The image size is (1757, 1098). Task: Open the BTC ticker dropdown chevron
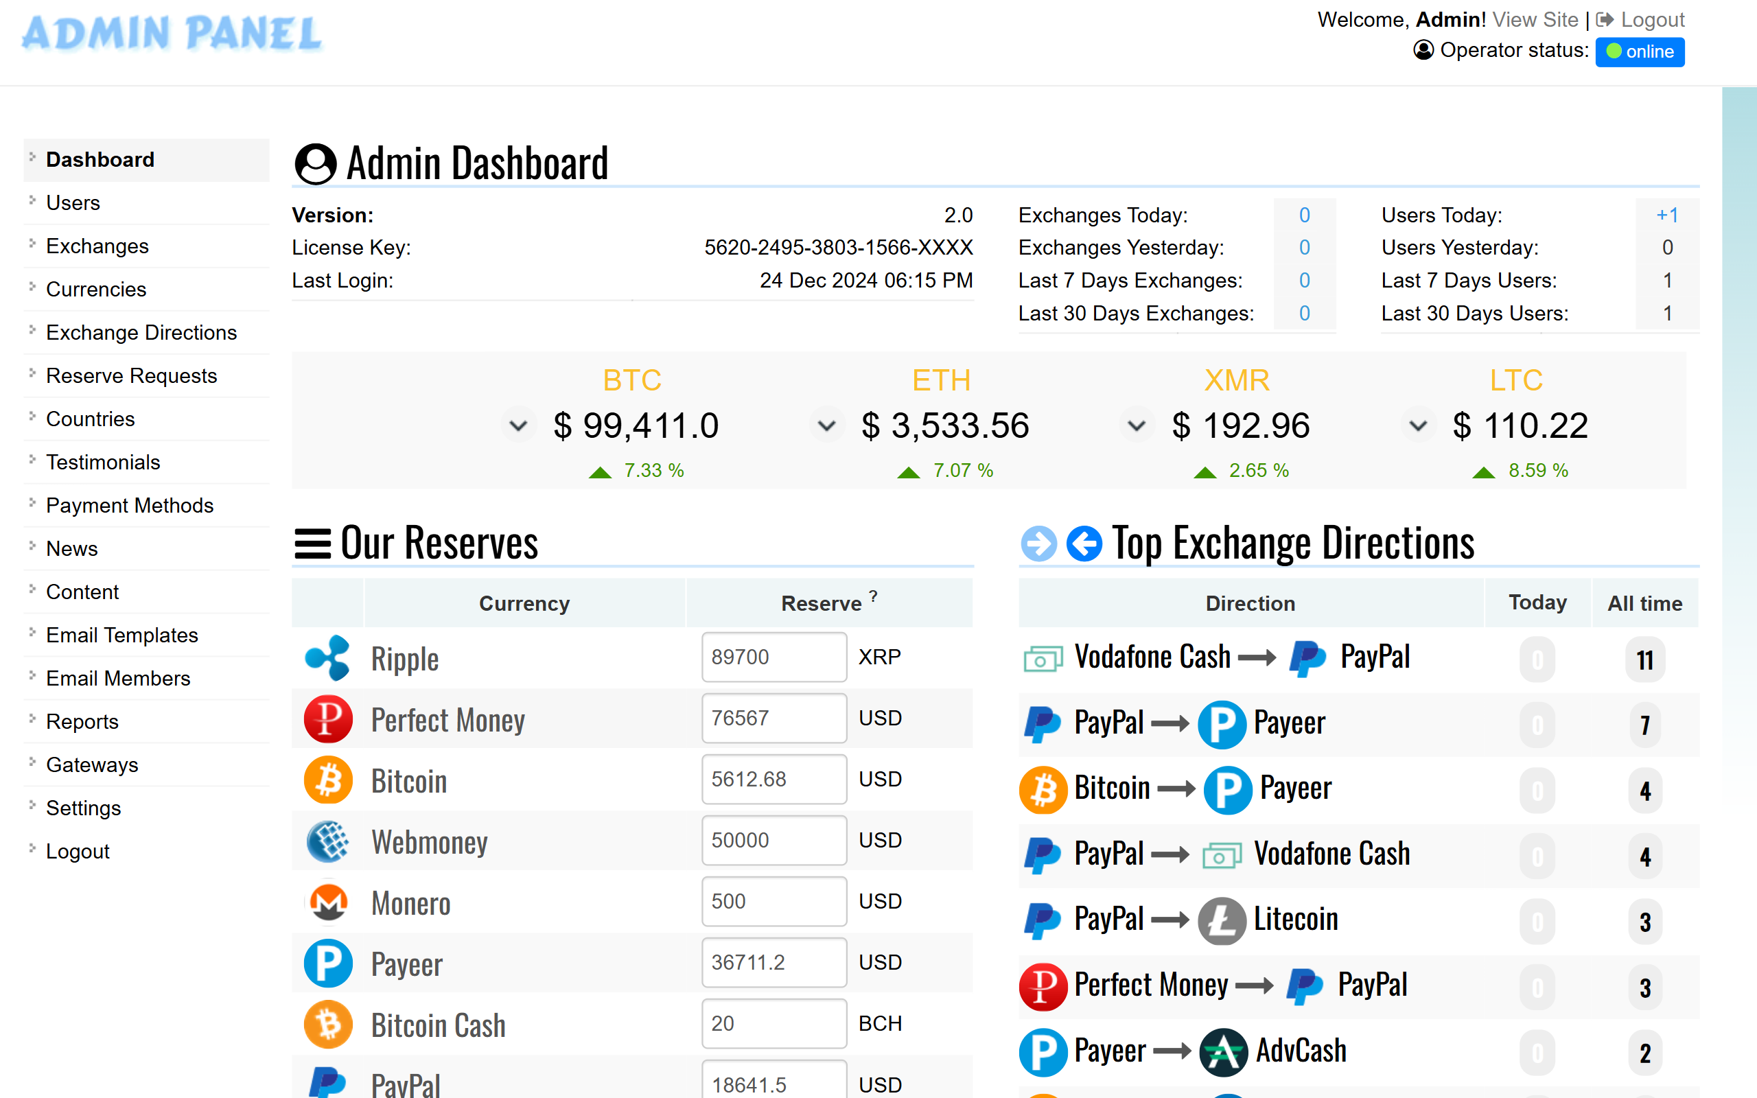tap(517, 425)
